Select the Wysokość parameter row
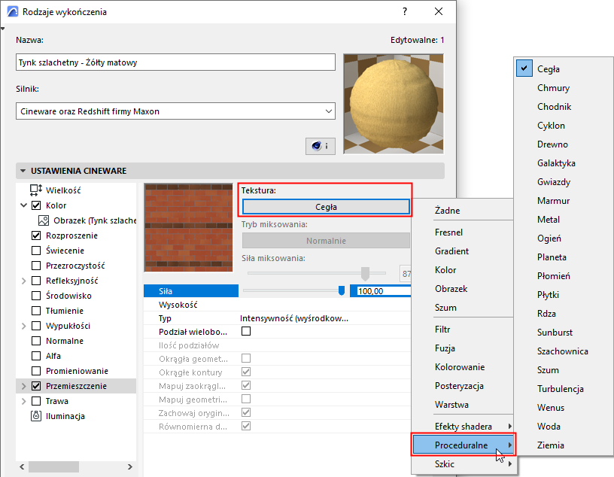 pos(277,305)
